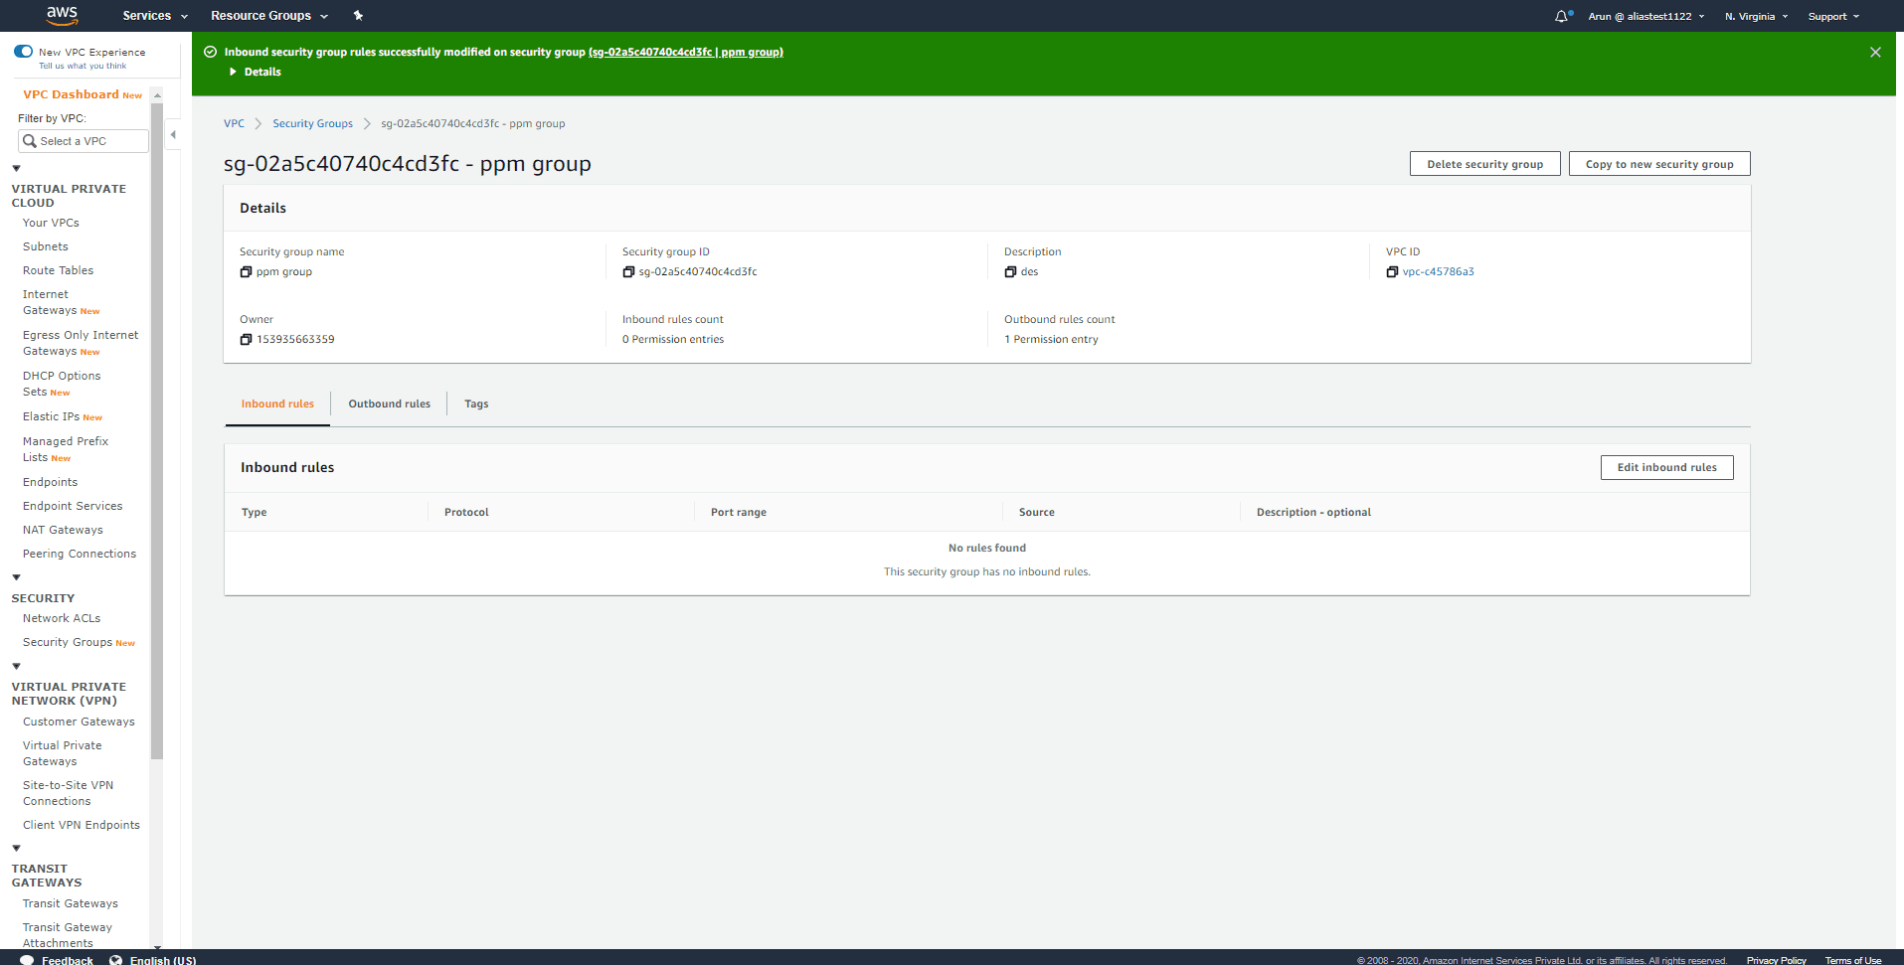Open the vpc-c45786a3 link
The image size is (1904, 965).
click(x=1439, y=271)
